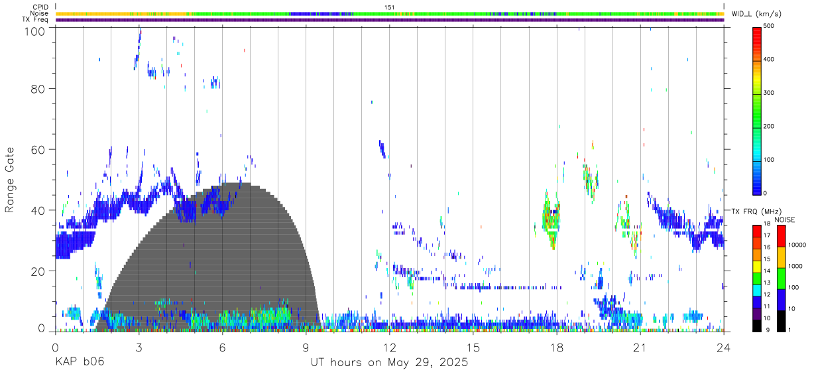The height and width of the screenshot is (376, 814).
Task: Click the 12 hour tick on the UT axis
Action: click(390, 347)
